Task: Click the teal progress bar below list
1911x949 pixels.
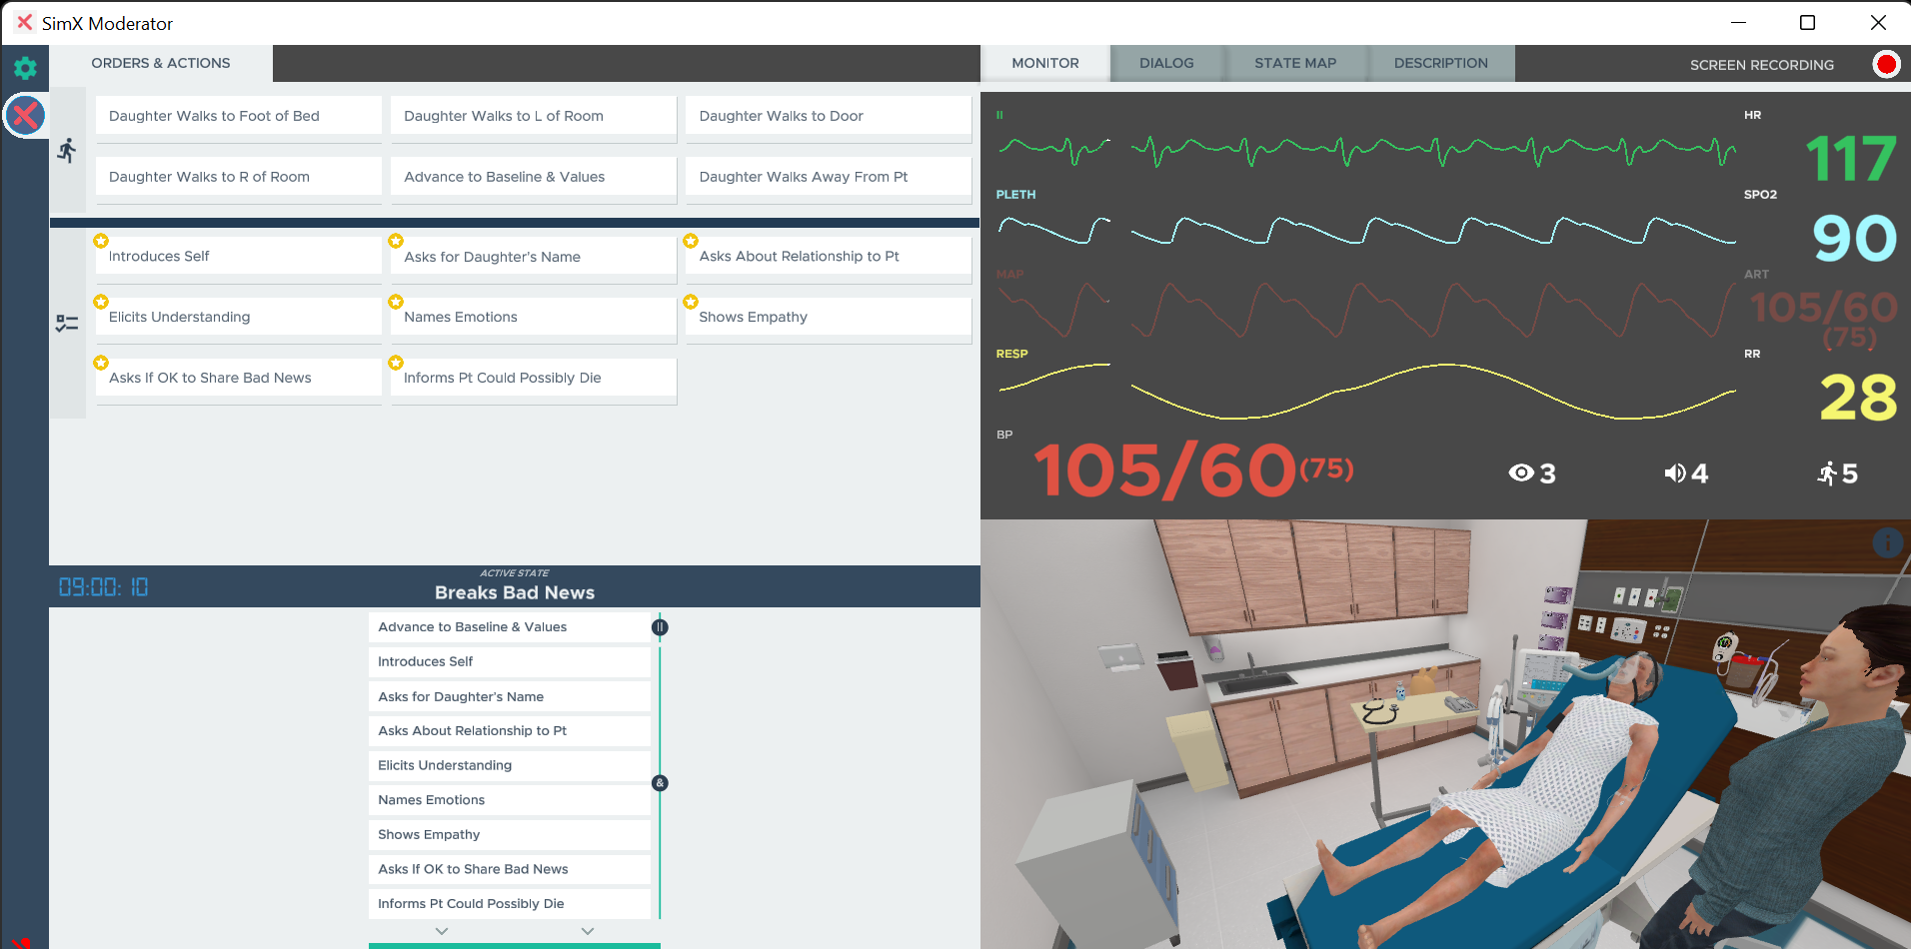Action: [514, 945]
